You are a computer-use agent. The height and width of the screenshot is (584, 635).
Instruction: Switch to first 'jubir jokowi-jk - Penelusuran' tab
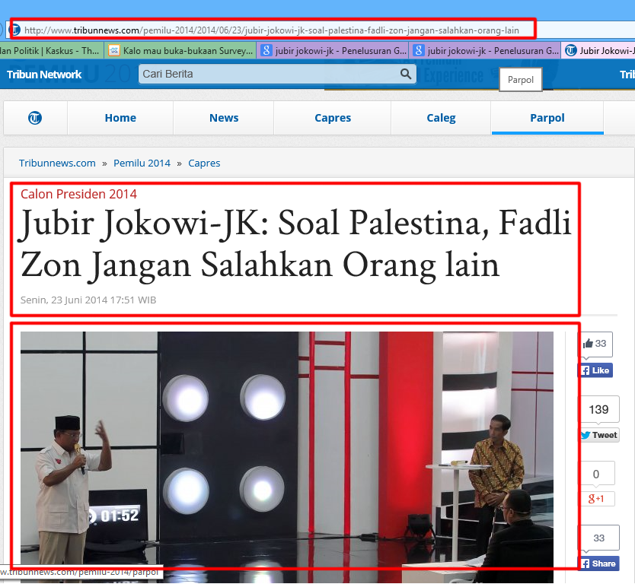pyautogui.click(x=333, y=50)
